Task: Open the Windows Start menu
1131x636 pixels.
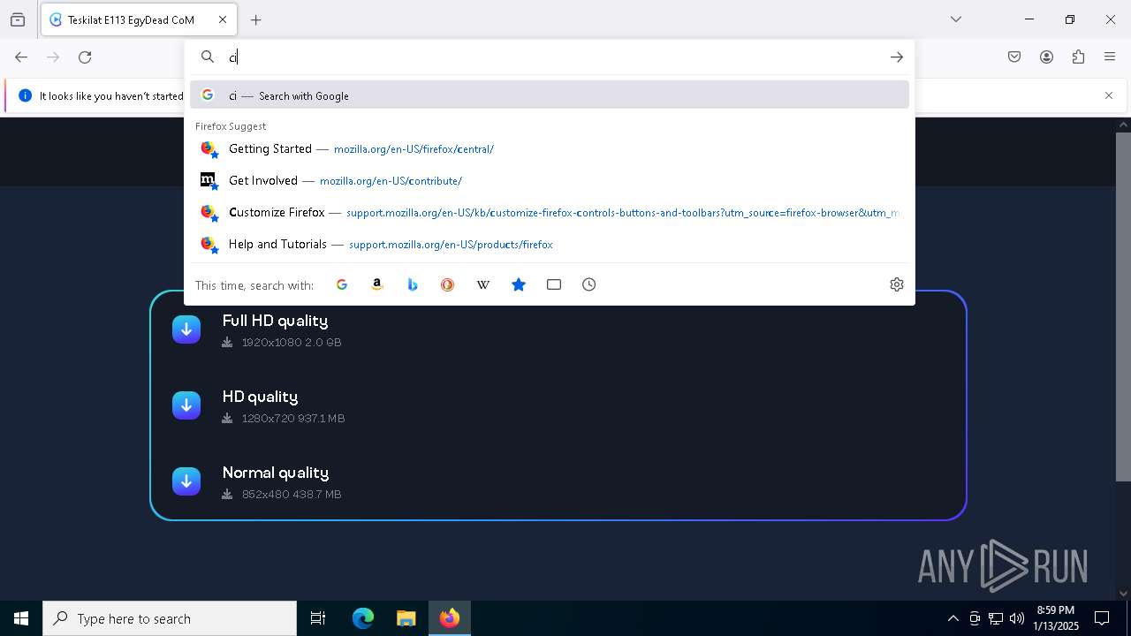Action: (x=21, y=618)
